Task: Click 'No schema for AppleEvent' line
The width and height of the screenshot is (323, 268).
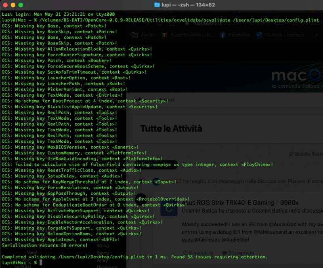Action: (96, 199)
